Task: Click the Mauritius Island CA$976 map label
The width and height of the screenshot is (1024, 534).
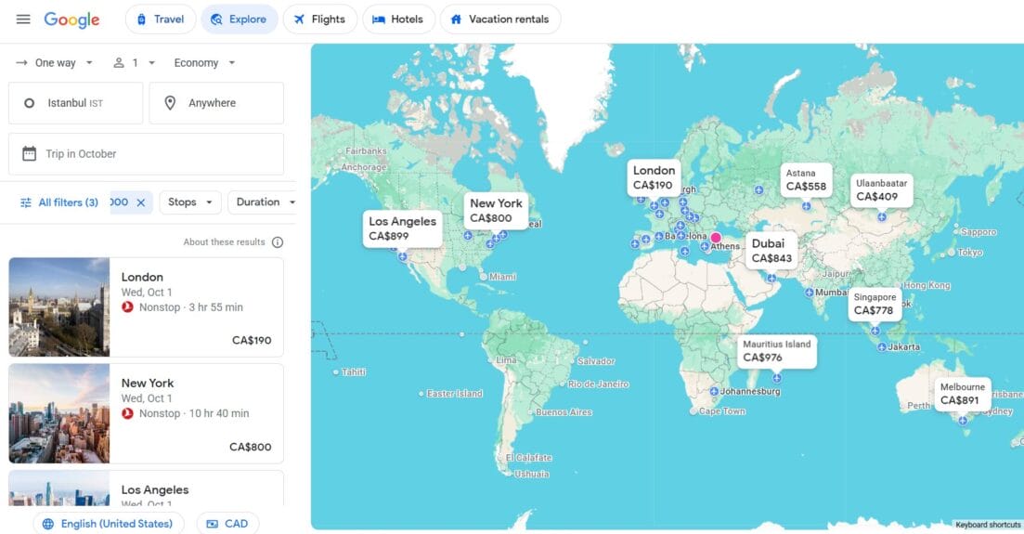Action: click(776, 351)
